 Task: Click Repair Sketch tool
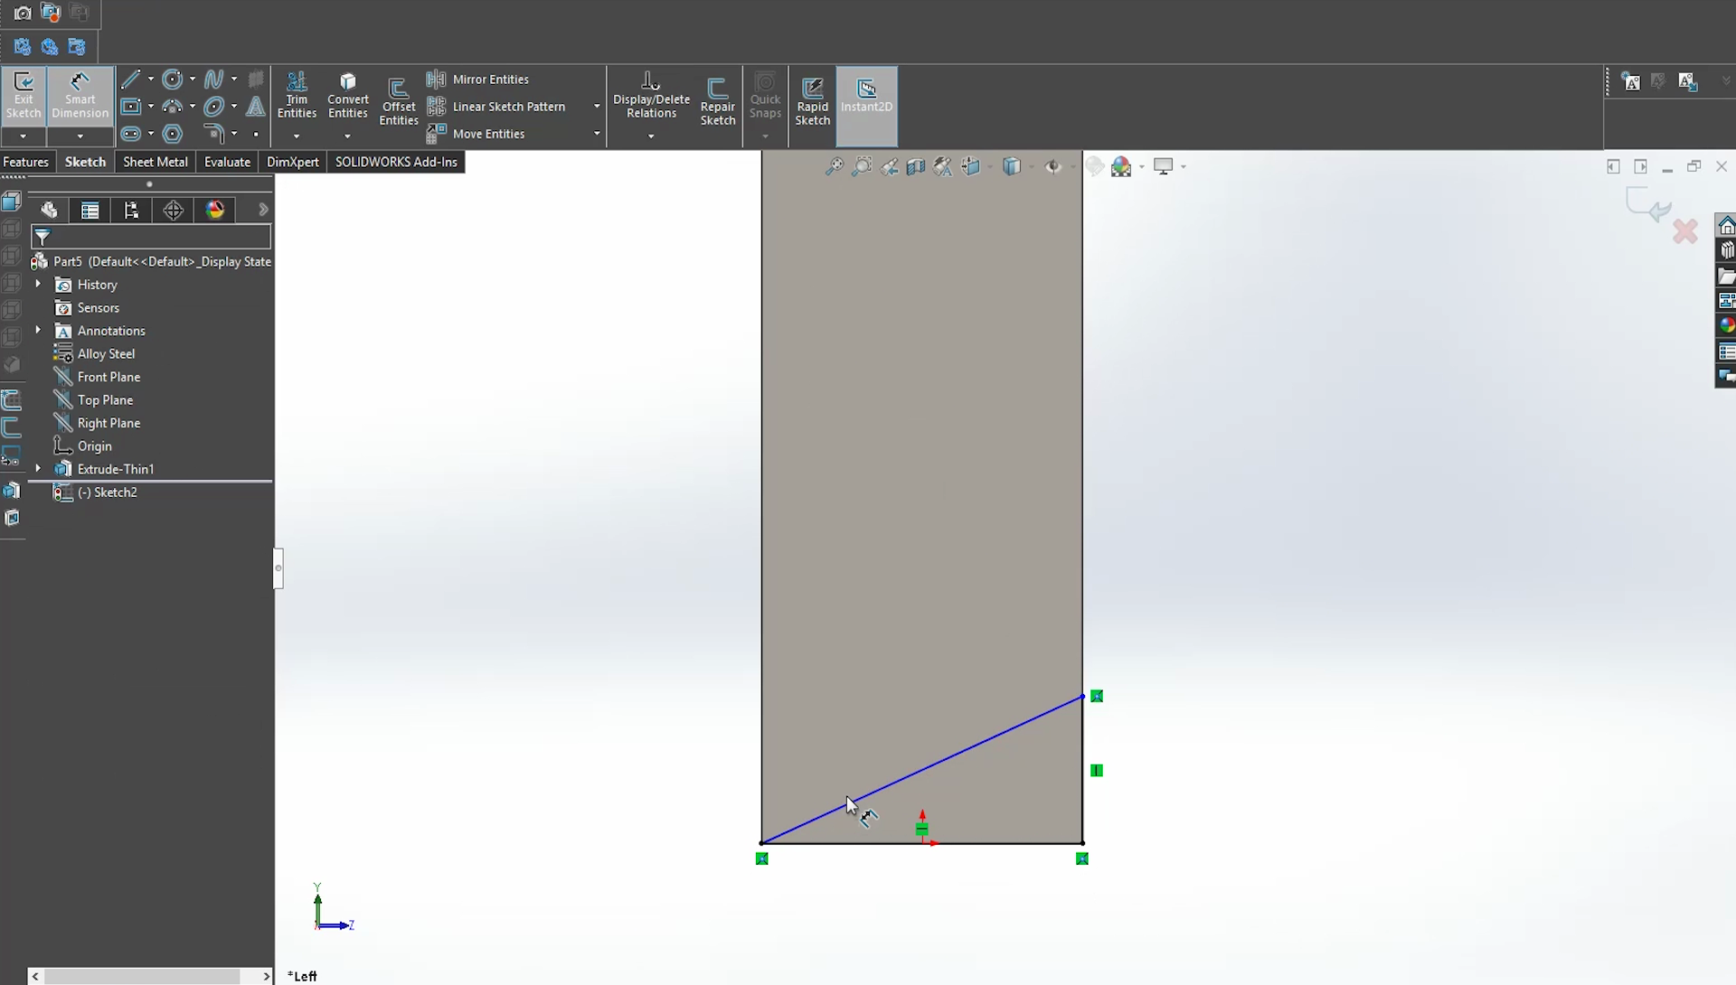[718, 101]
